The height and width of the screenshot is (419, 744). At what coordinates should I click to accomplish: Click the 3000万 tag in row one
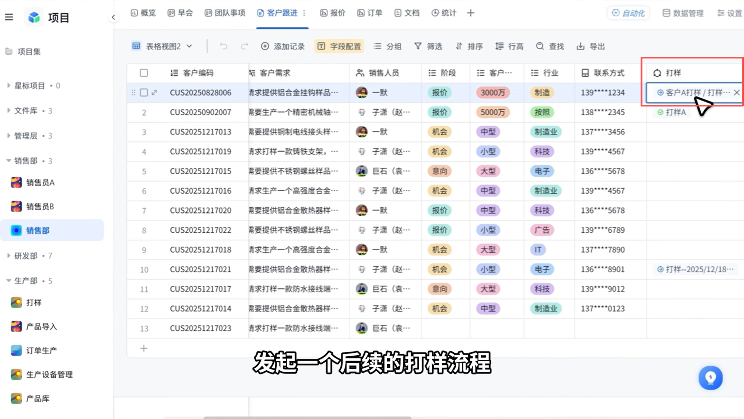point(493,93)
